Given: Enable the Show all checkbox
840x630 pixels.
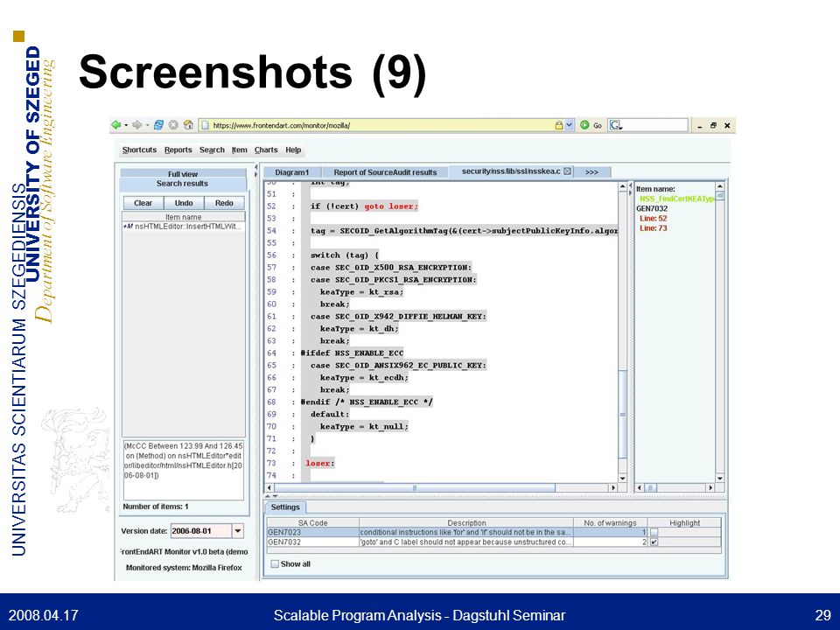Looking at the screenshot, I should pos(275,563).
